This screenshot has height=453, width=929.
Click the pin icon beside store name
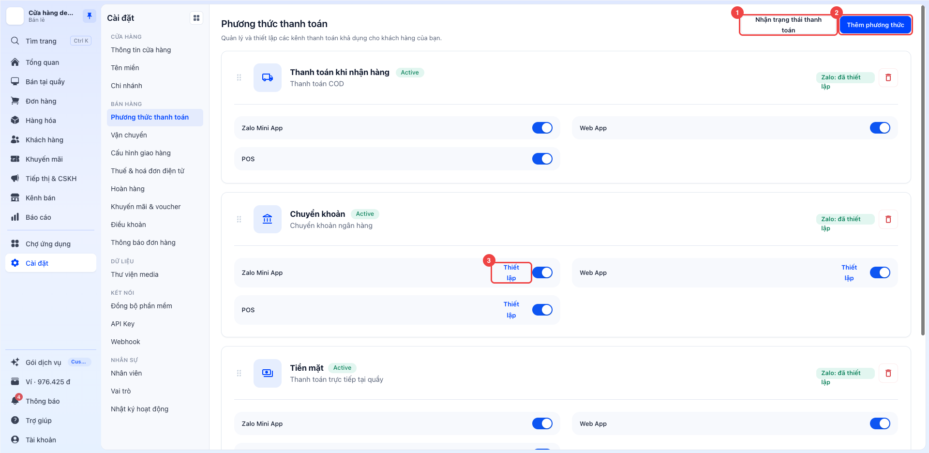point(90,16)
